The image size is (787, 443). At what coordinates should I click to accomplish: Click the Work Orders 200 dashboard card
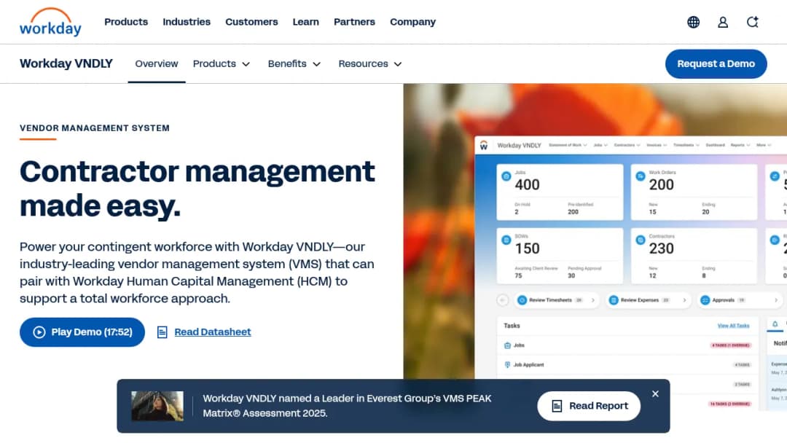click(694, 192)
